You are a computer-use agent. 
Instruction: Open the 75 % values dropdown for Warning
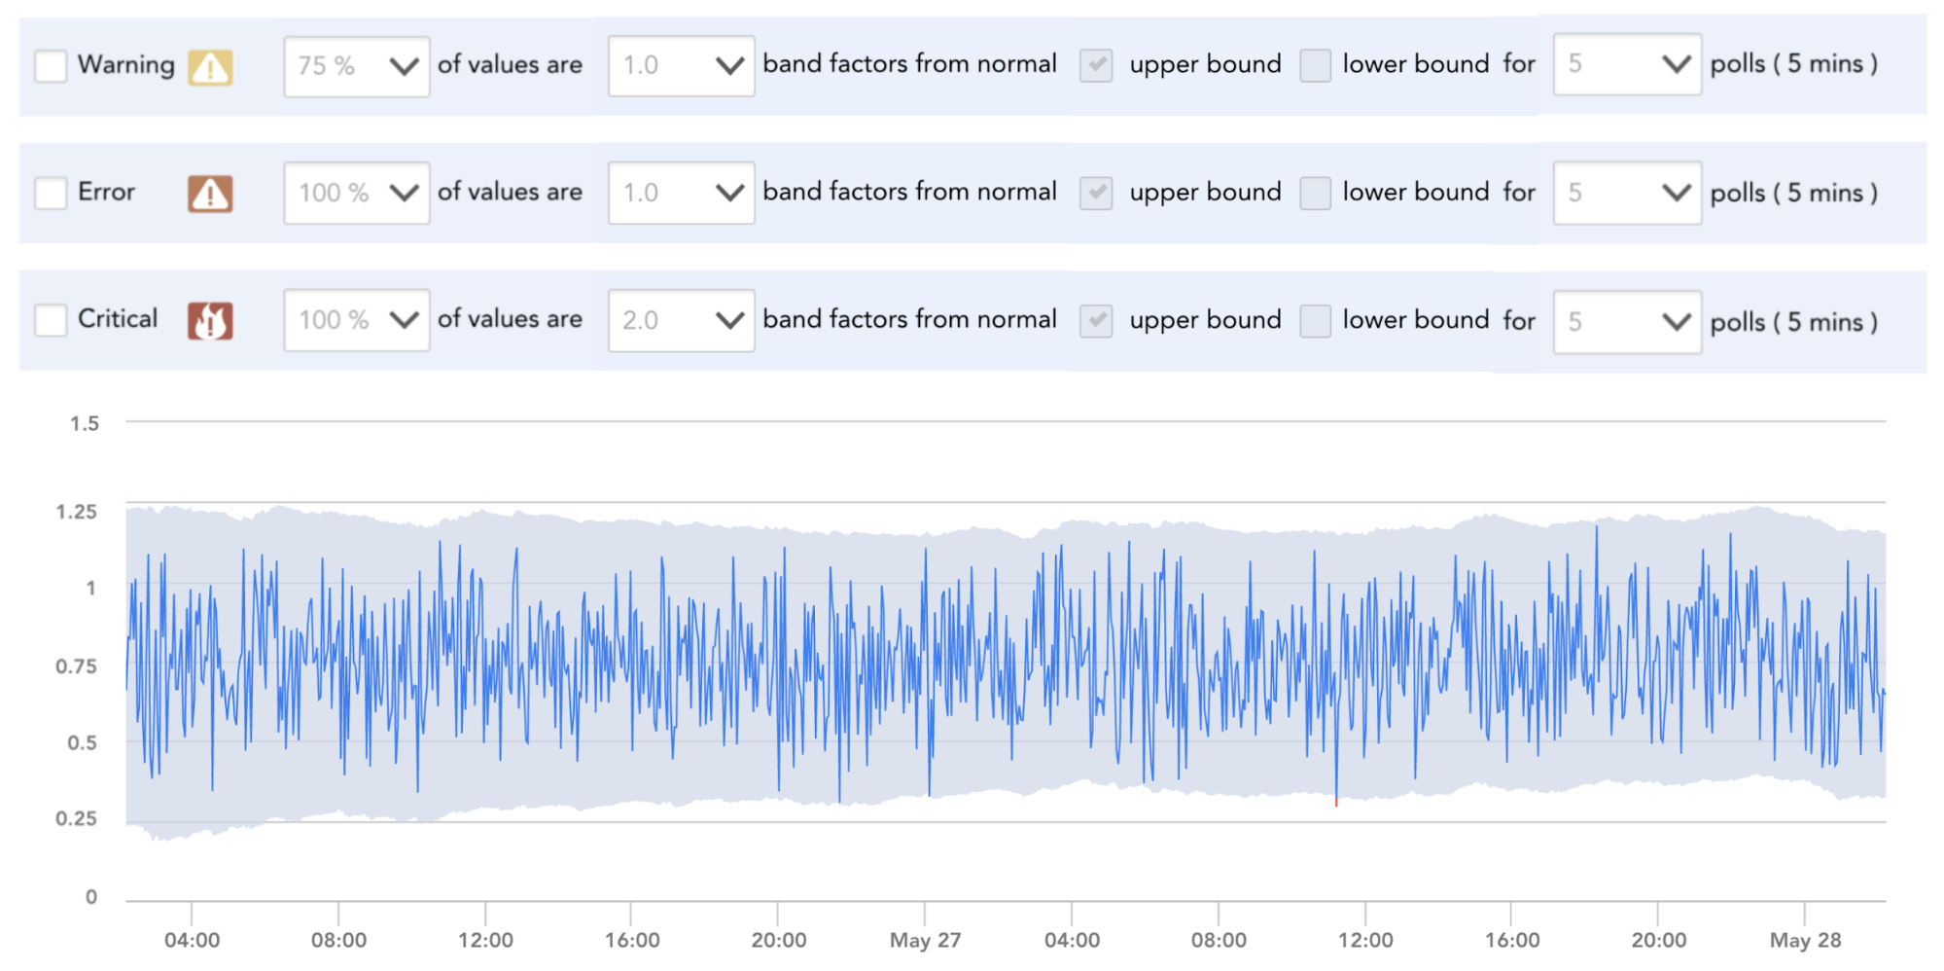point(357,66)
